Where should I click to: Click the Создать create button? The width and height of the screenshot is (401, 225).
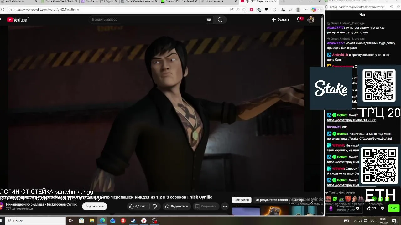pyautogui.click(x=280, y=20)
